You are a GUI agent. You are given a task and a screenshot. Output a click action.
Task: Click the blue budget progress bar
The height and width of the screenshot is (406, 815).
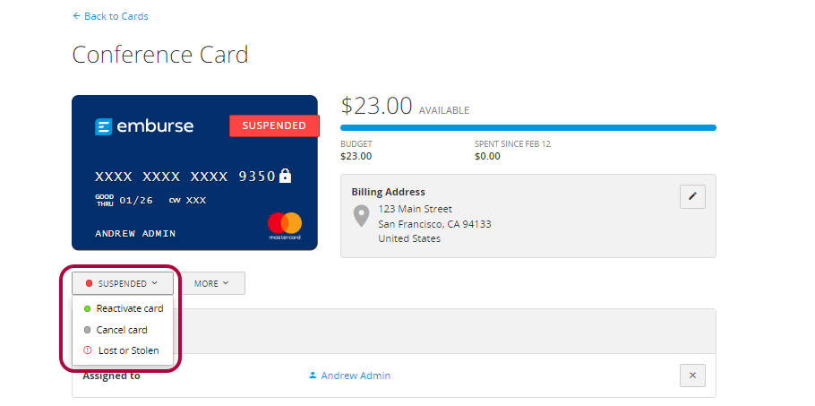pyautogui.click(x=528, y=128)
